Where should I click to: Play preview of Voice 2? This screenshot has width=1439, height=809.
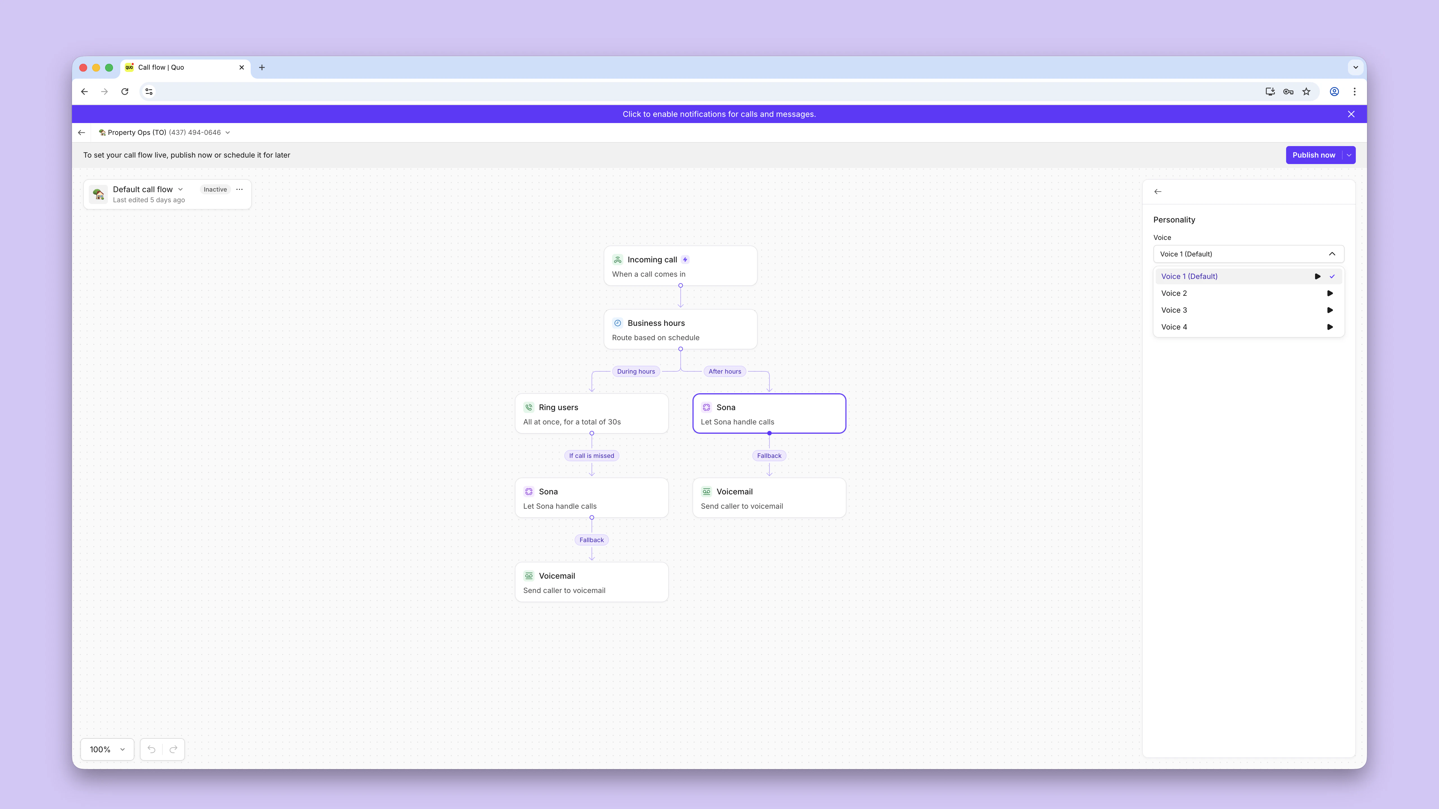coord(1329,293)
